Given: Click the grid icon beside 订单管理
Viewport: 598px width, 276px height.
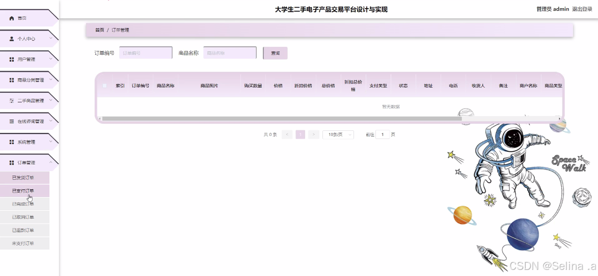Looking at the screenshot, I should [11, 162].
